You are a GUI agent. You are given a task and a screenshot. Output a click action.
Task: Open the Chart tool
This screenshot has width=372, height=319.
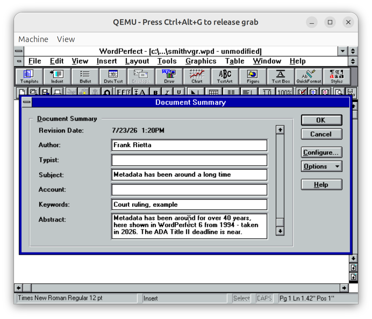pos(197,76)
